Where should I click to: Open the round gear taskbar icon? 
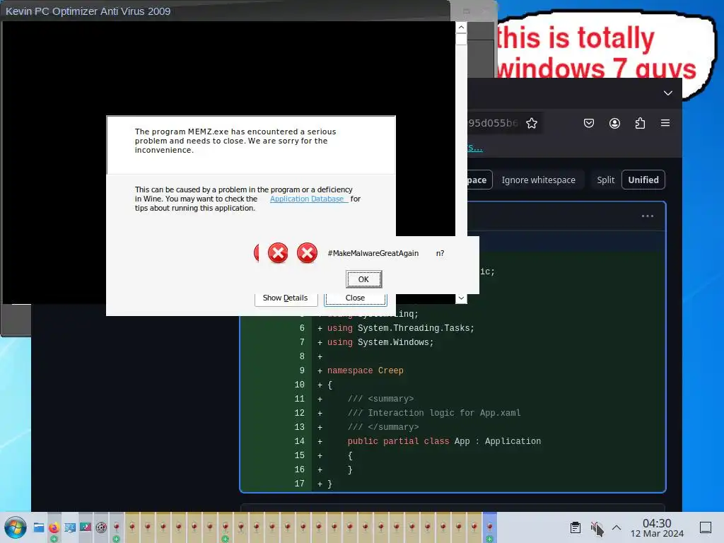tap(101, 527)
